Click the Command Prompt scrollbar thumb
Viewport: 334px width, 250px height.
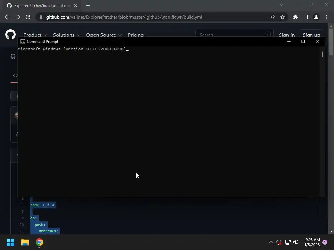[322, 54]
